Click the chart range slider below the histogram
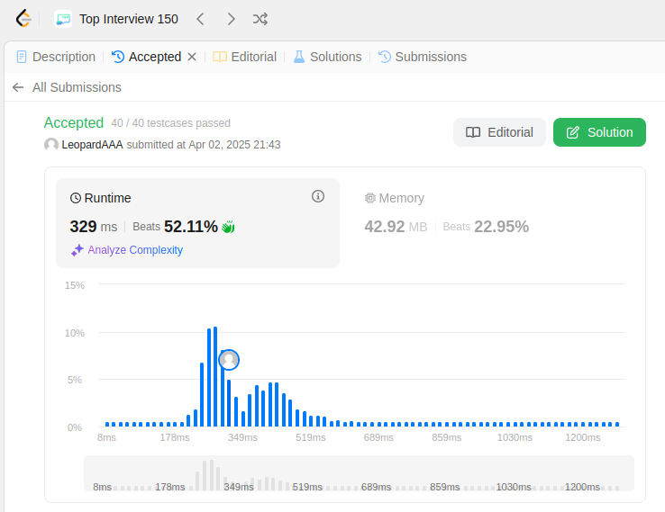 coord(359,473)
